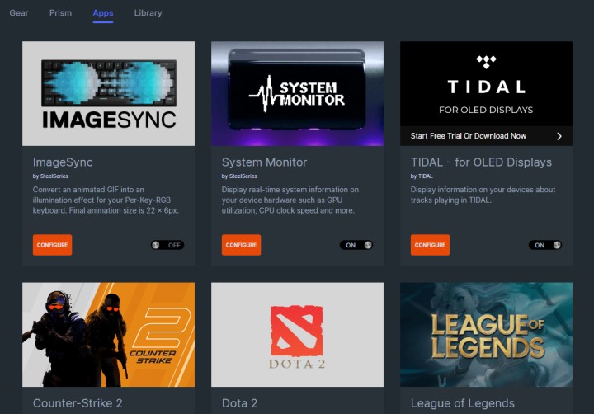Switch off the TIDAL app toggle
594x414 pixels.
click(x=545, y=245)
